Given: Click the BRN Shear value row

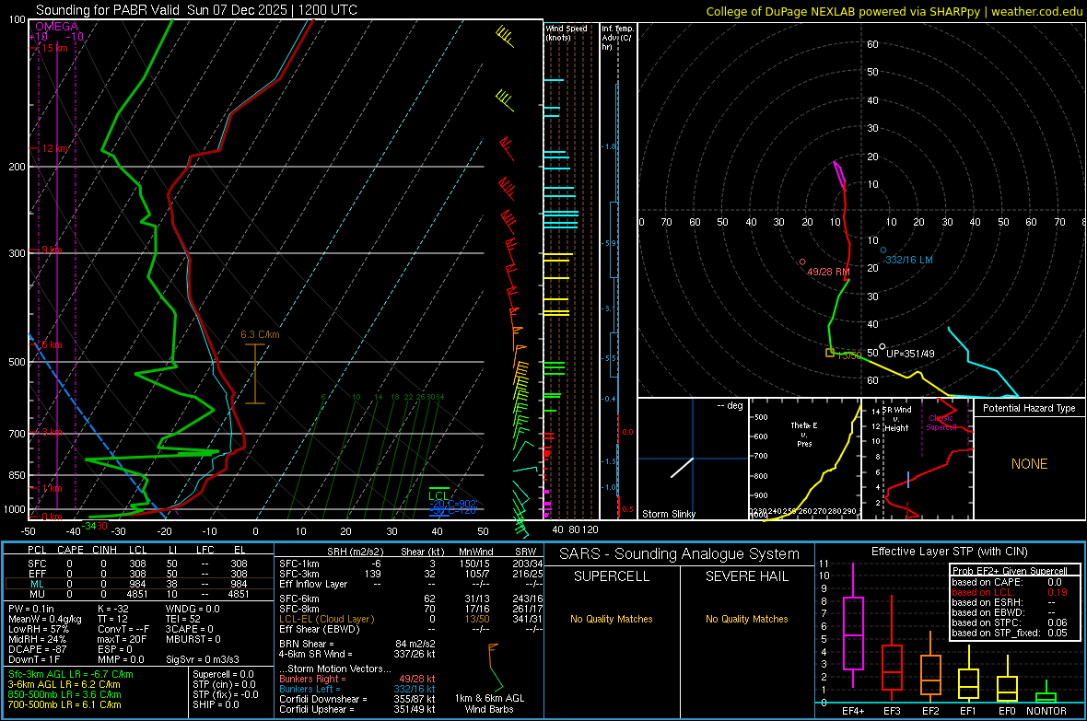Looking at the screenshot, I should [x=357, y=644].
